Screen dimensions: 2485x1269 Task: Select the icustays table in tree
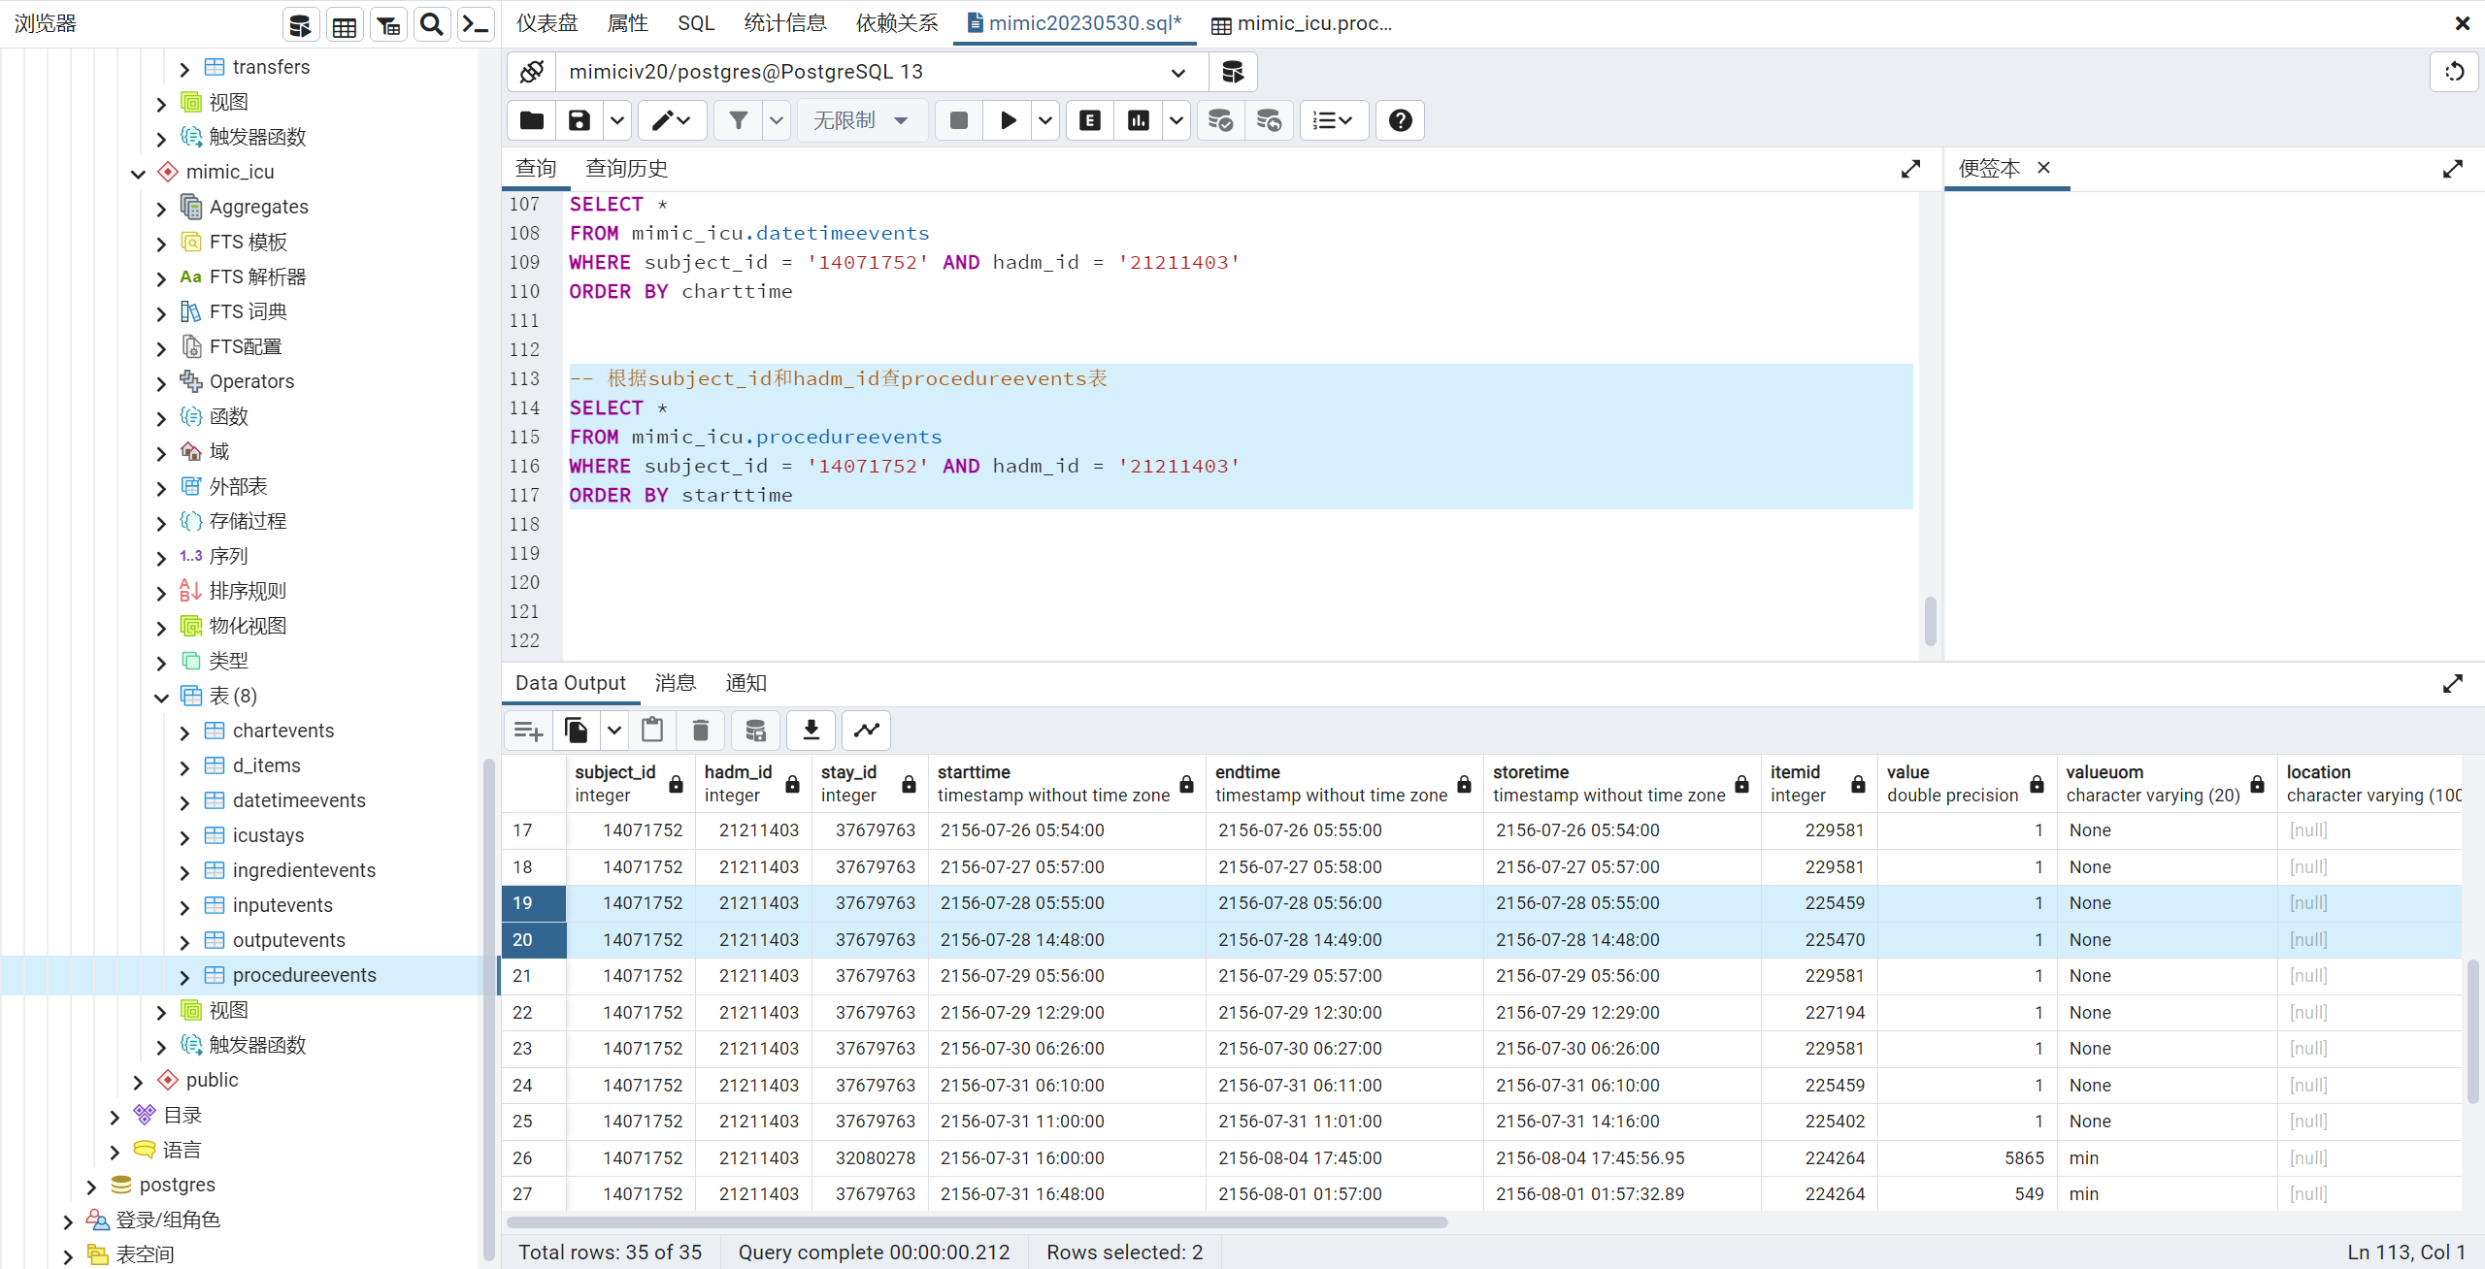point(268,835)
